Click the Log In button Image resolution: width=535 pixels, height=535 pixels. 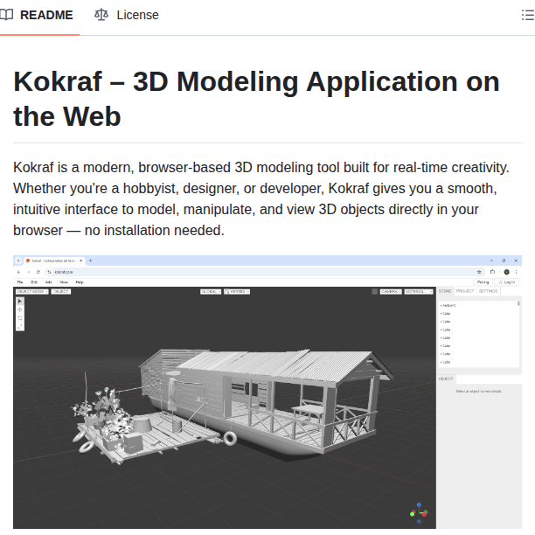pyautogui.click(x=508, y=282)
